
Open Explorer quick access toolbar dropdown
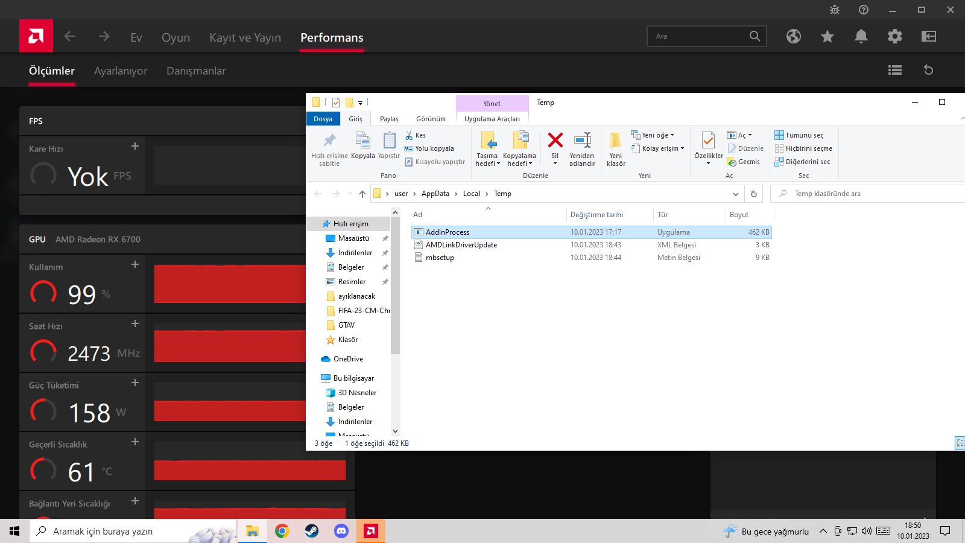coord(360,103)
